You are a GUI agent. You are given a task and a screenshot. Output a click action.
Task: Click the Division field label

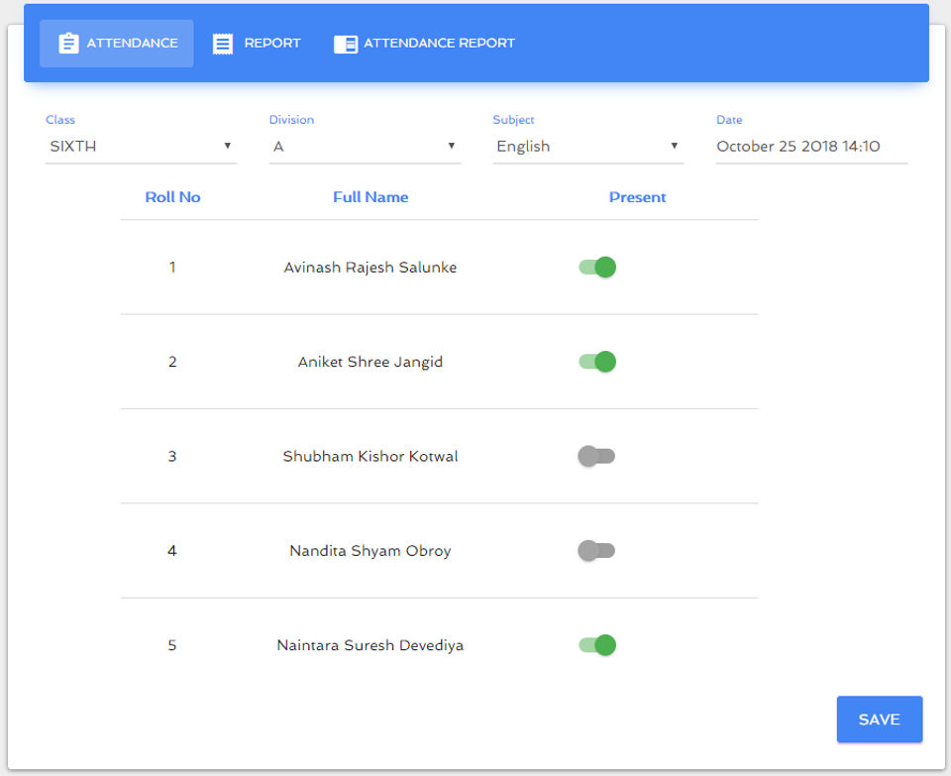coord(291,120)
